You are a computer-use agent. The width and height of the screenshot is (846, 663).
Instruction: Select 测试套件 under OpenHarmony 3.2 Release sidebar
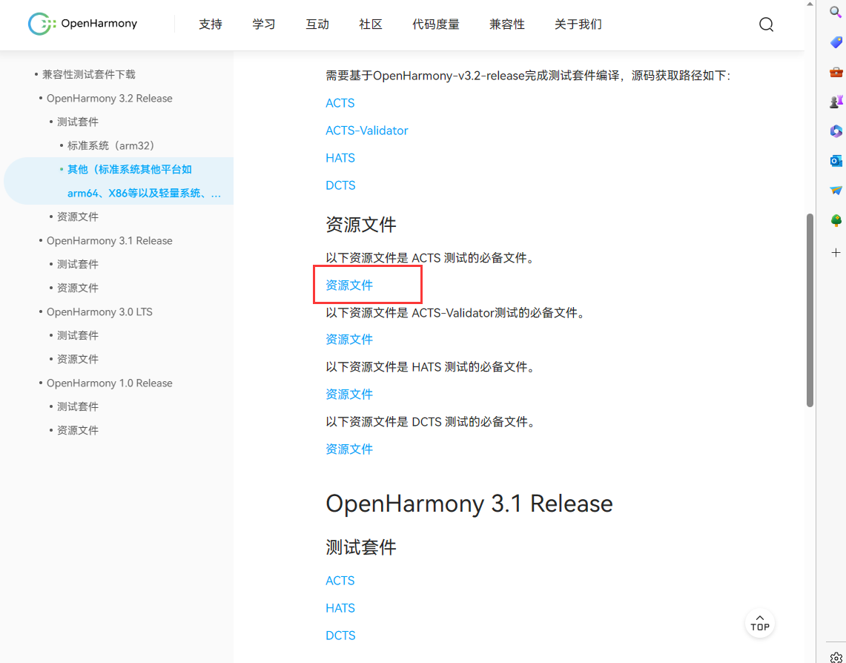click(78, 122)
